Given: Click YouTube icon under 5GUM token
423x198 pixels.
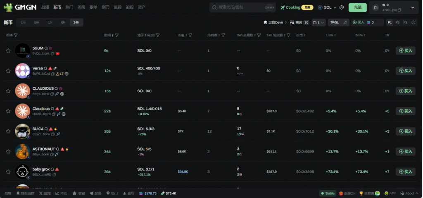Looking at the screenshot, I should (58, 53).
